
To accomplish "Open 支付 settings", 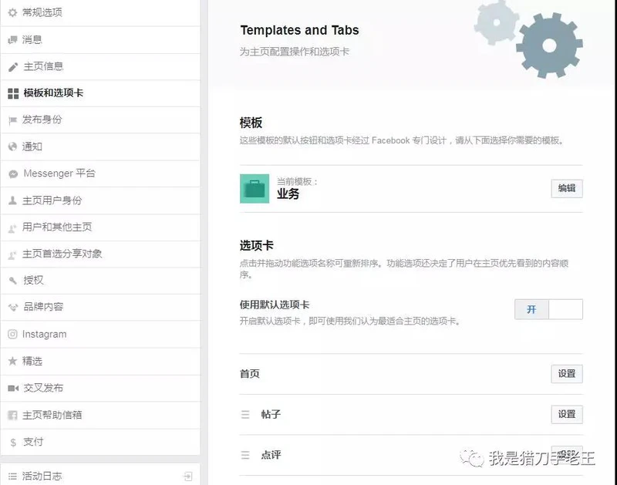I will point(100,442).
